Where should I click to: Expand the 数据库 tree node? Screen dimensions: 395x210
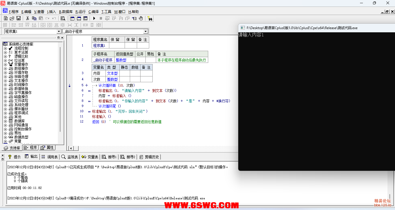pyautogui.click(x=5, y=121)
